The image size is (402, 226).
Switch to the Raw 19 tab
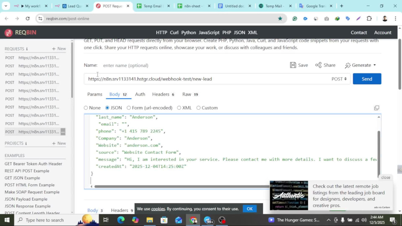point(190,94)
